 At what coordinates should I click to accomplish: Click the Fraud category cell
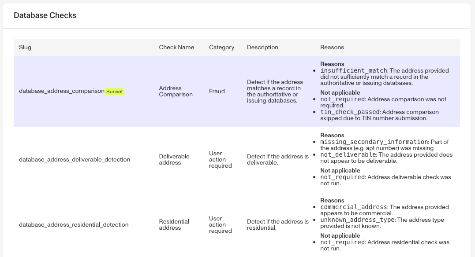[217, 91]
